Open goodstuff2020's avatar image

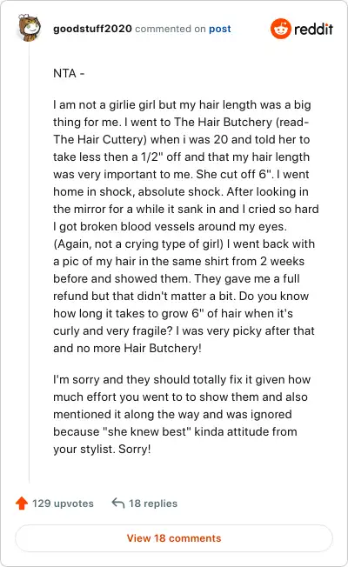[x=30, y=28]
